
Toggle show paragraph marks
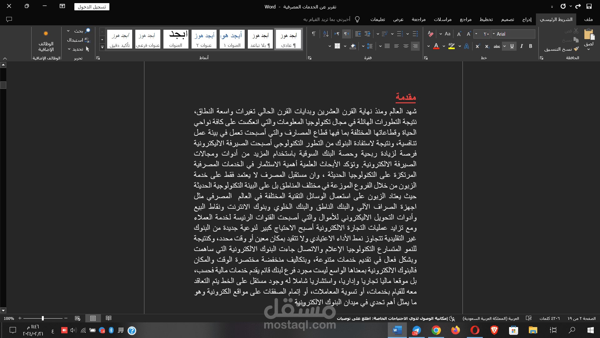pos(313,34)
